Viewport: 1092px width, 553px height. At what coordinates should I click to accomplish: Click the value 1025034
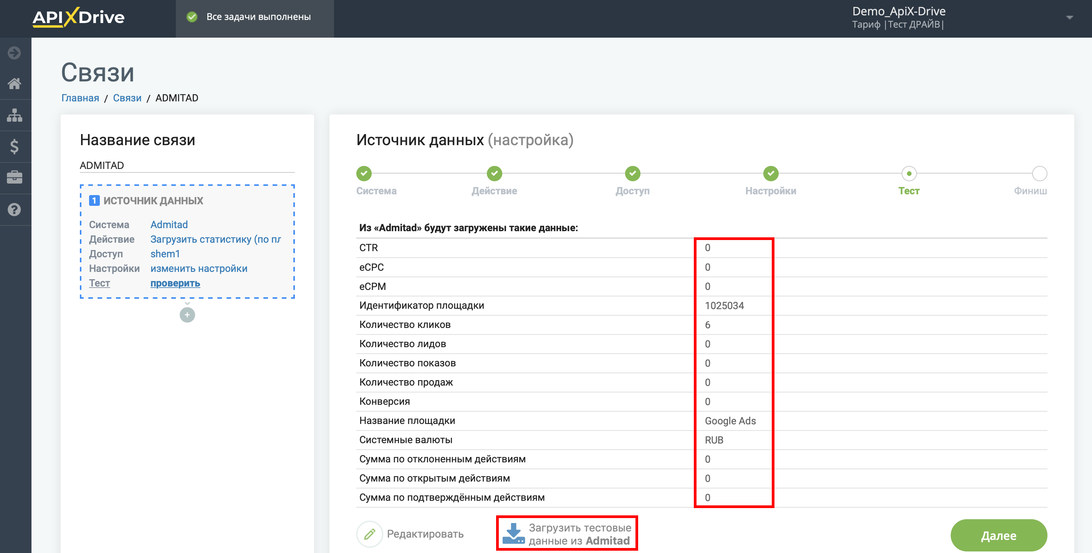tap(725, 306)
